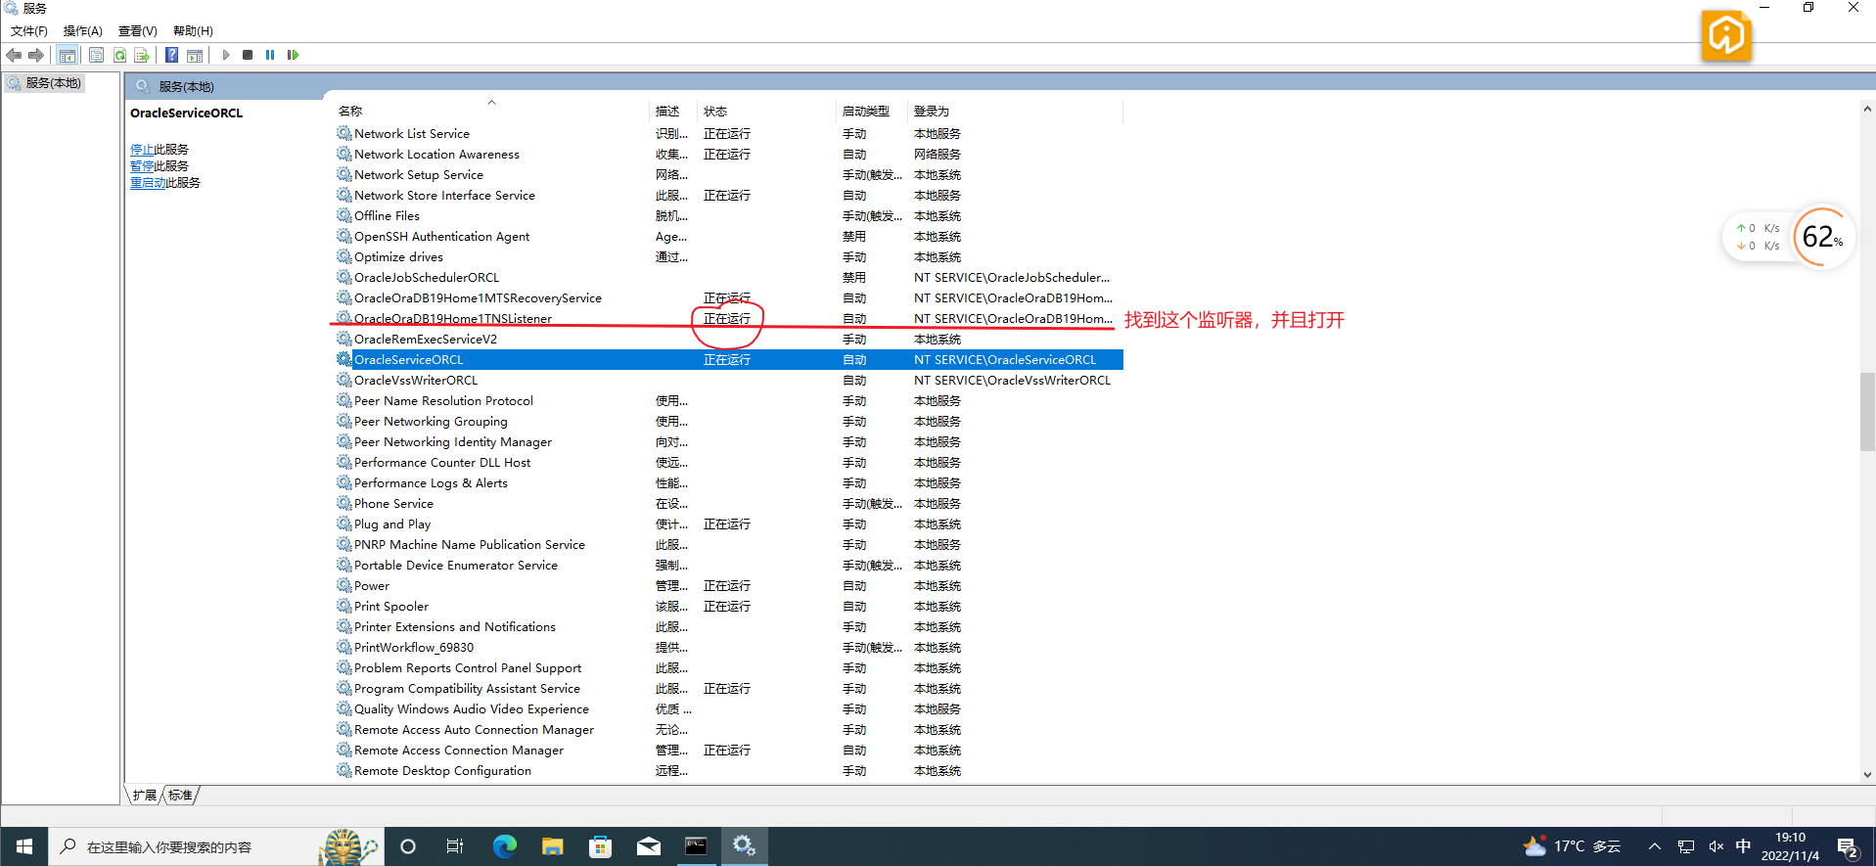Click the Forward arrow in the toolbar

click(x=36, y=55)
